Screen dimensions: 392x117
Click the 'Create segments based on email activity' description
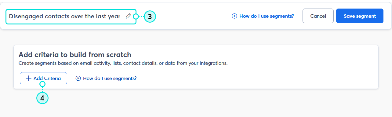(123, 63)
